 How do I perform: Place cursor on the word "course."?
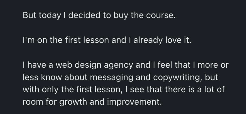(x=161, y=16)
